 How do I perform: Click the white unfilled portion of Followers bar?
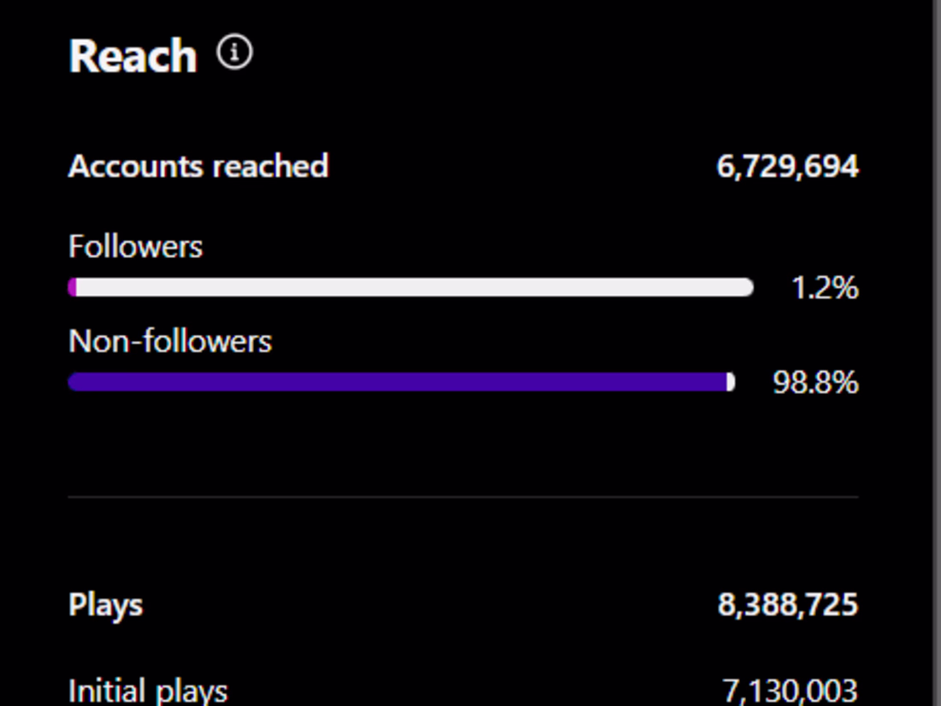[x=411, y=287]
